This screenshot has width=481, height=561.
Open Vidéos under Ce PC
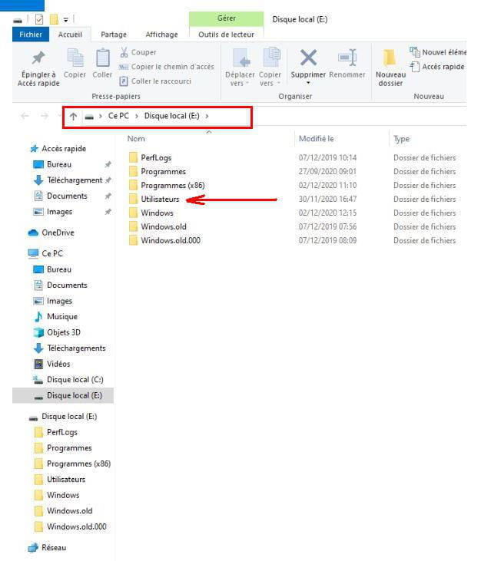click(x=58, y=364)
